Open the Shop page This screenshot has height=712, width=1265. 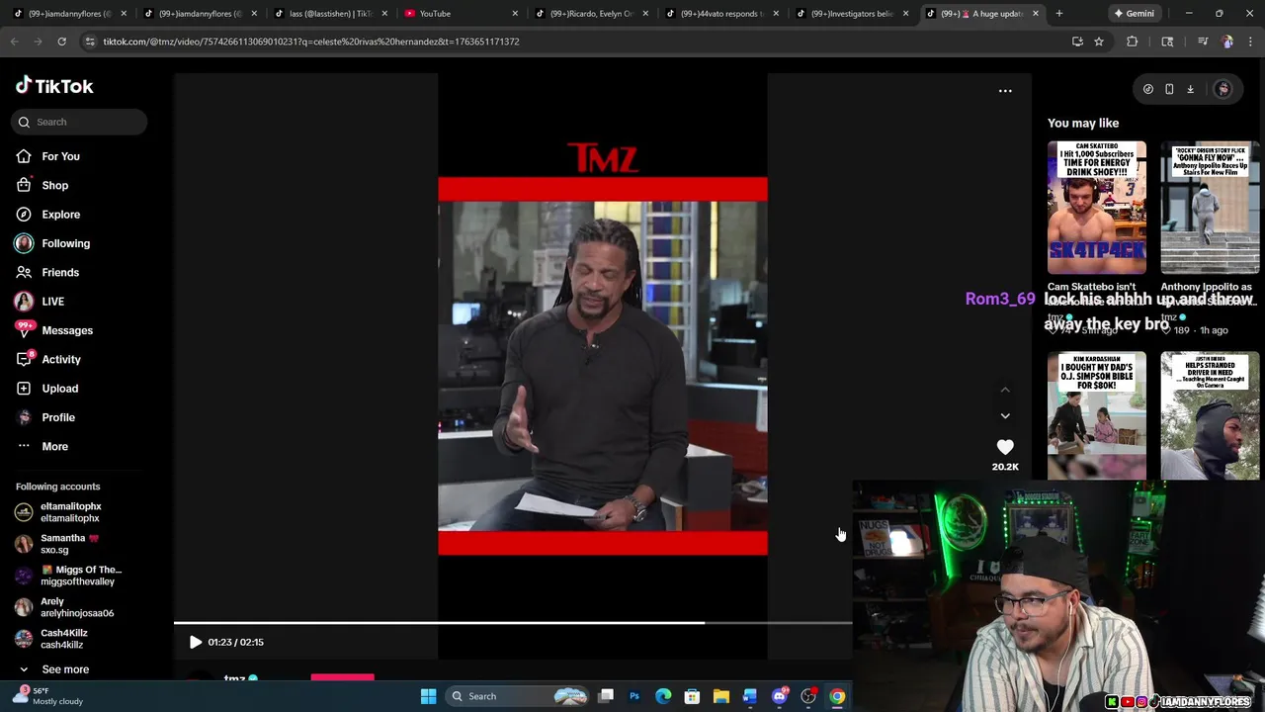tap(42, 185)
